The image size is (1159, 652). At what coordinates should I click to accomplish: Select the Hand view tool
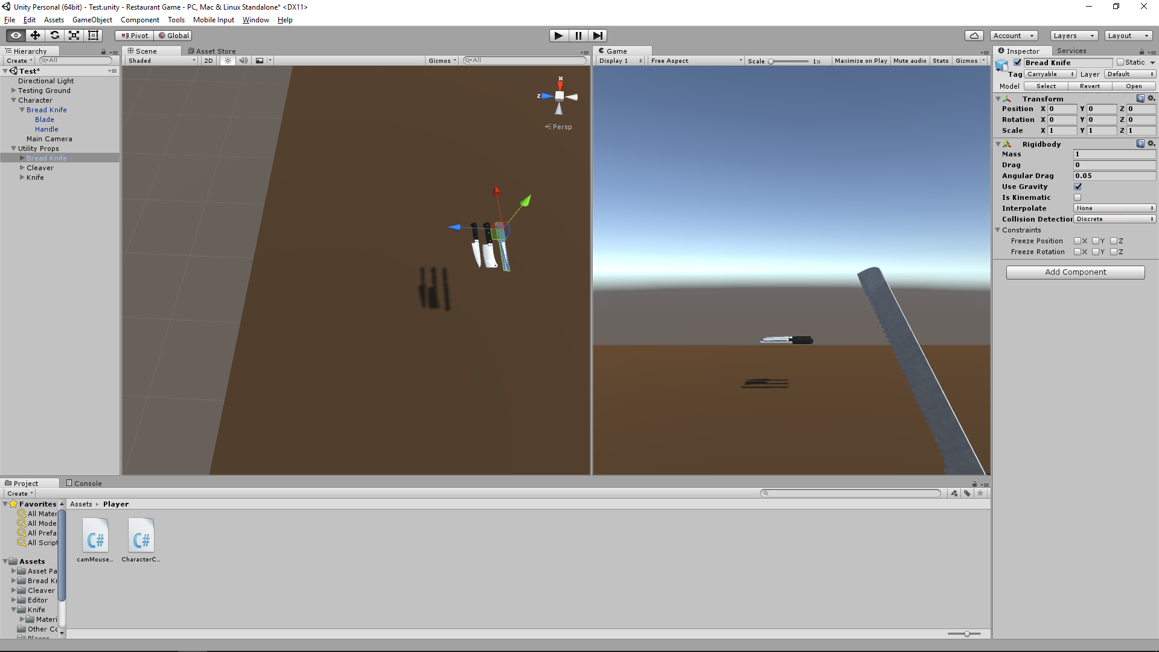(16, 36)
